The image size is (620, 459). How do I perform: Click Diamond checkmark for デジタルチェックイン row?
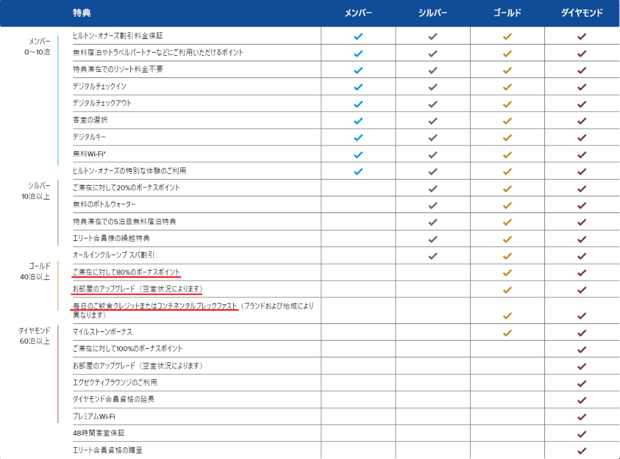582,87
